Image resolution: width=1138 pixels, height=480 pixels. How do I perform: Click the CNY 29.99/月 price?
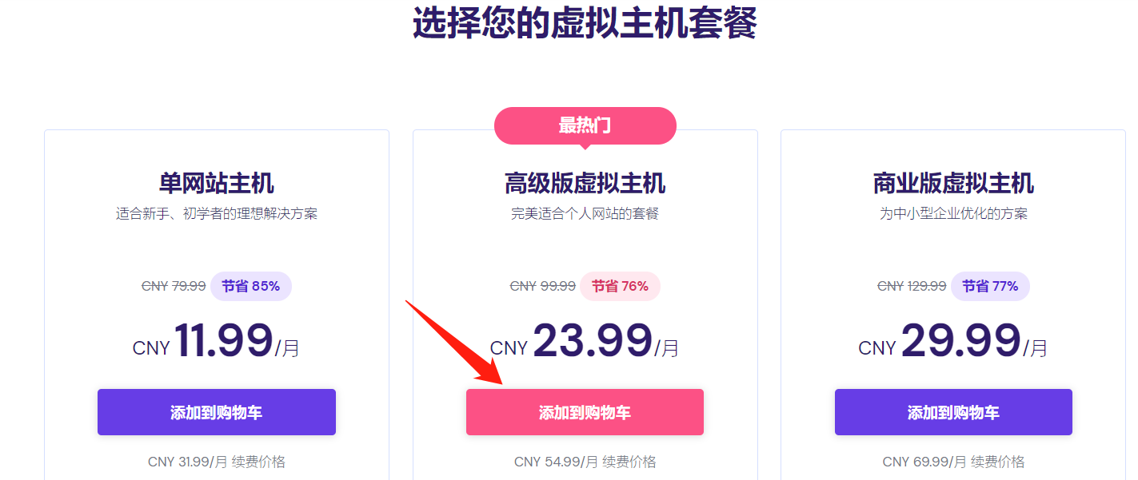tap(953, 342)
